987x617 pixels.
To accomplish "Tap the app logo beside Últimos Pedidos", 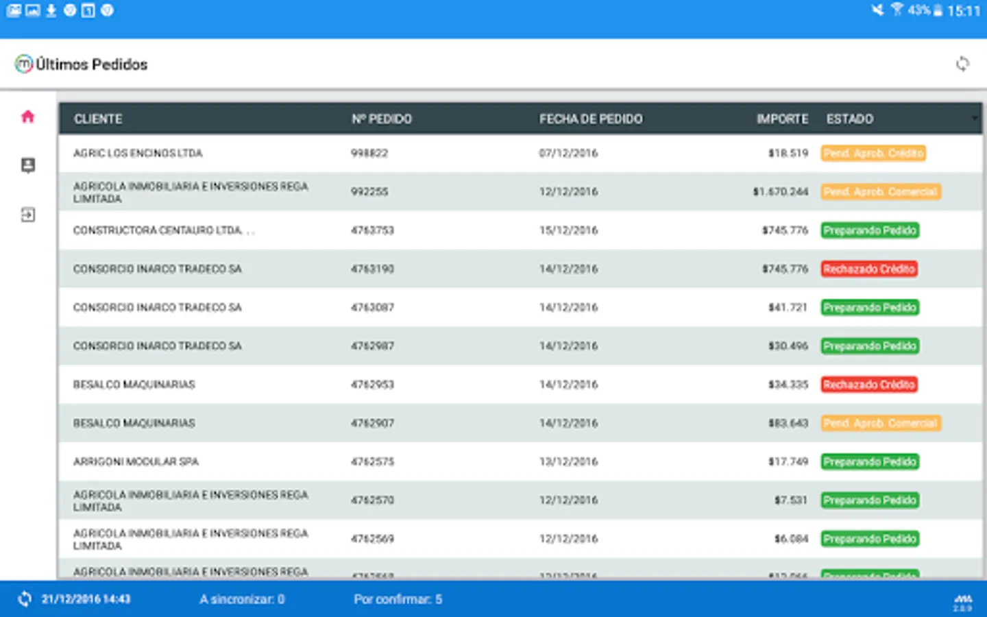I will 23,64.
